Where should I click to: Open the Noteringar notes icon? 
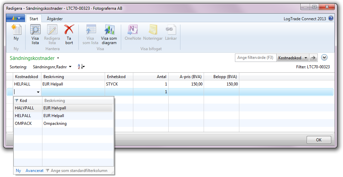click(x=153, y=30)
